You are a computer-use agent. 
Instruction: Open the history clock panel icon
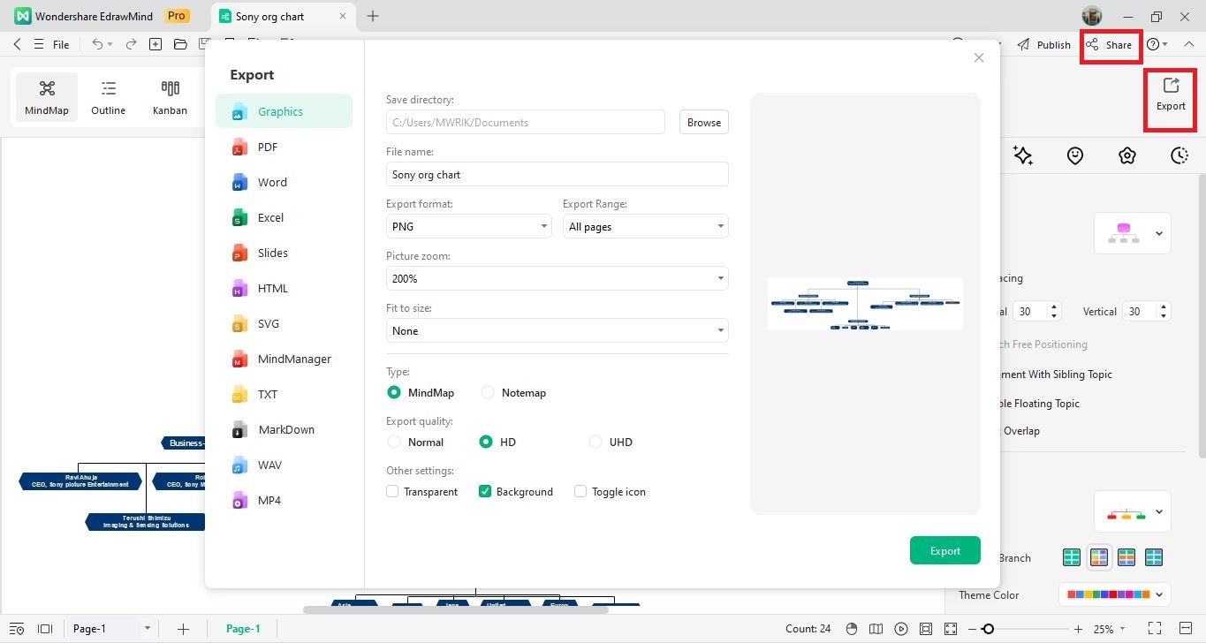click(x=1179, y=155)
